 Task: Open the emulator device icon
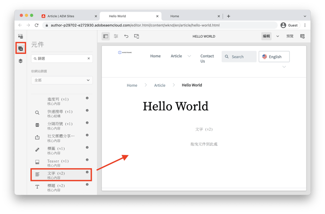(x=136, y=36)
